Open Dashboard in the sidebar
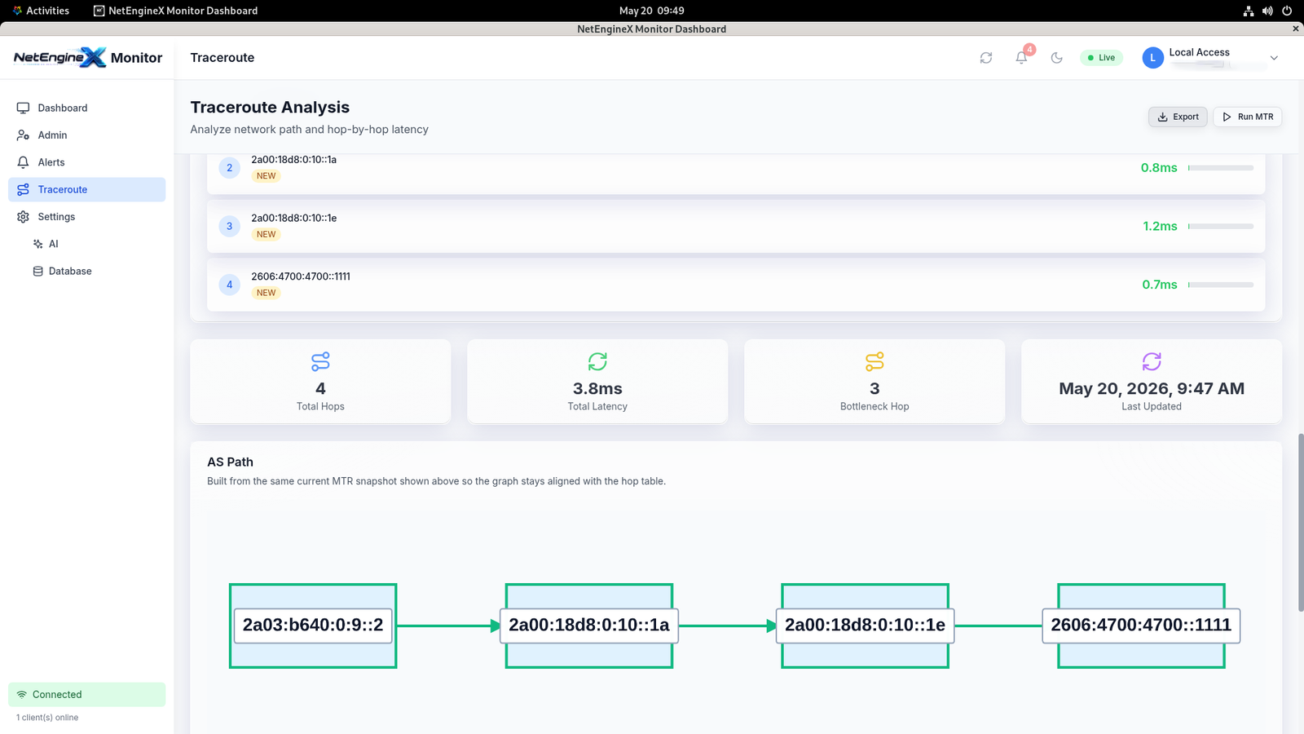The image size is (1304, 734). click(86, 108)
